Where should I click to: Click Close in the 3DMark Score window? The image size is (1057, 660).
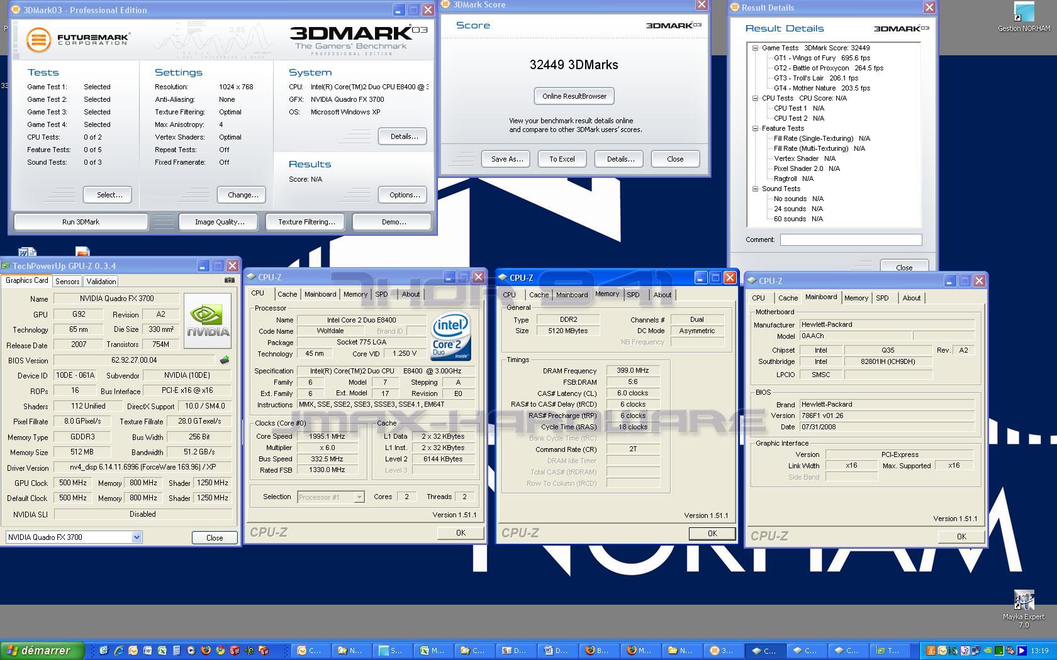click(x=675, y=159)
